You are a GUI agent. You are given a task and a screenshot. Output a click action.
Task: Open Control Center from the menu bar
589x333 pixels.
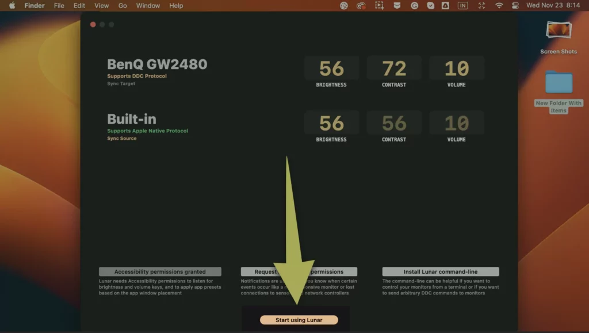click(515, 6)
